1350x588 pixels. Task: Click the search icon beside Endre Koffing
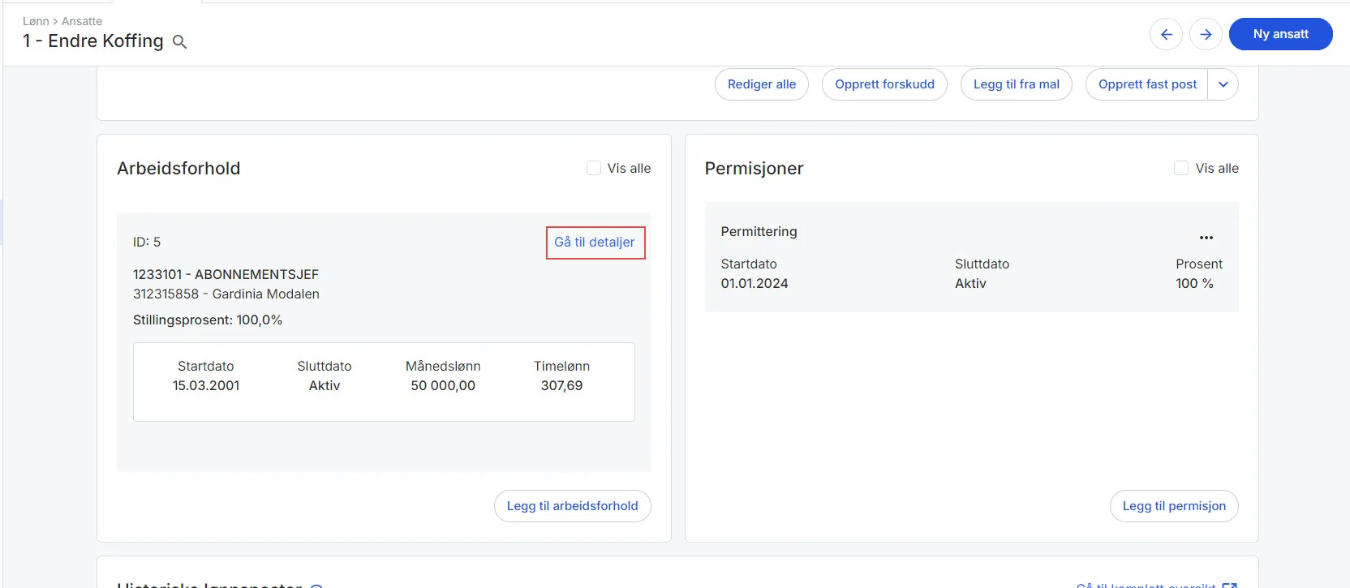click(180, 42)
